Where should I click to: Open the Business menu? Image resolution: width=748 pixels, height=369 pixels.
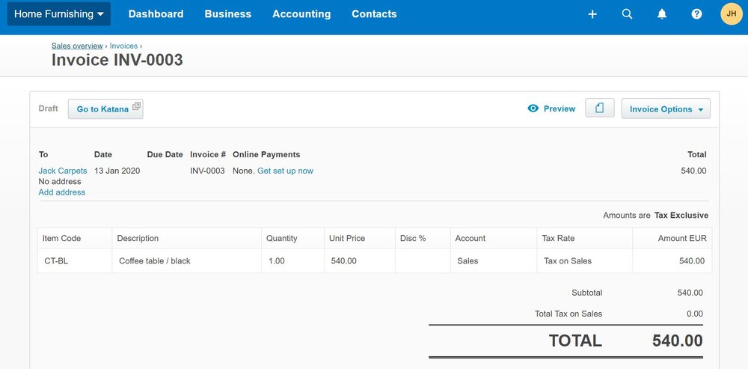click(228, 13)
